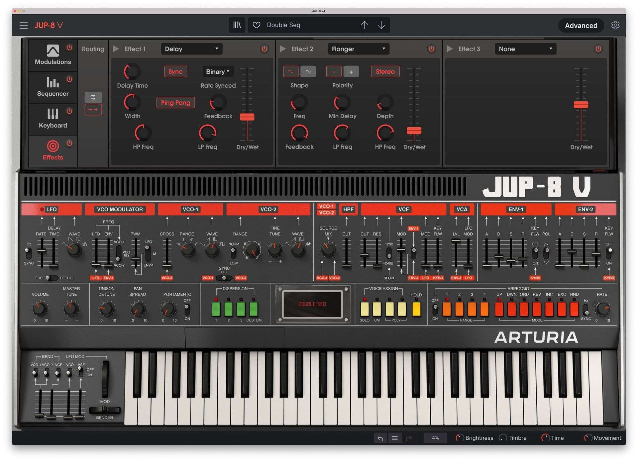Viewport: 638px width, 461px height.
Task: Disable the Ping Pong delay mode
Action: 175,103
